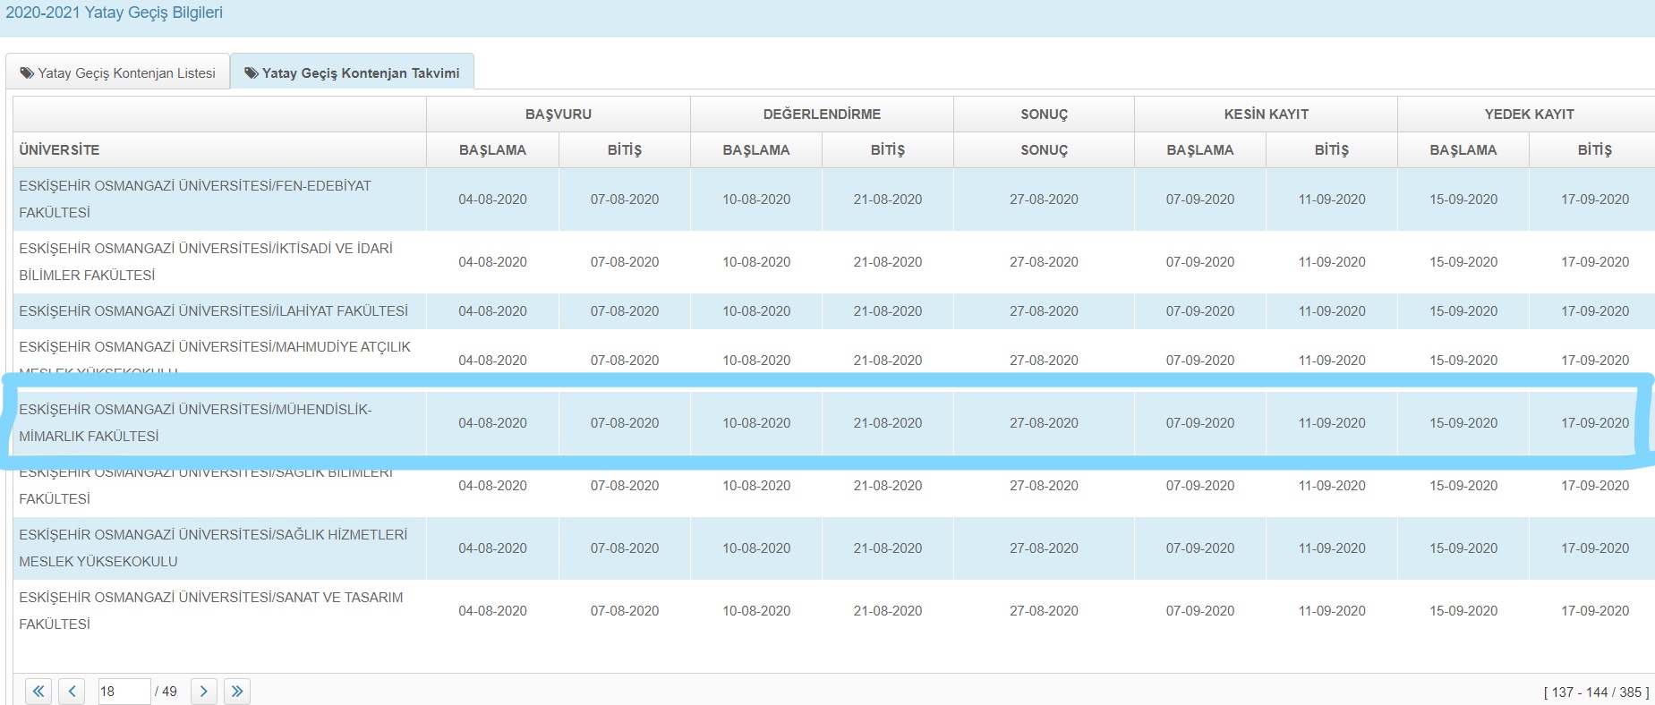Click 21-08-2020 in SAĞLIK HİZMETLERİ row
This screenshot has width=1655, height=705.
[x=888, y=548]
